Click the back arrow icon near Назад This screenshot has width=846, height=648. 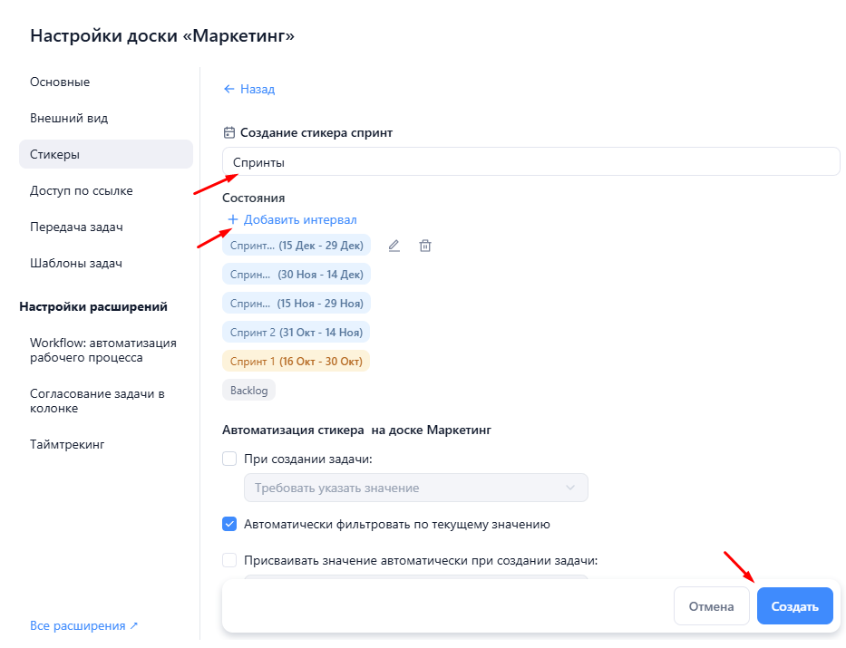pos(229,90)
